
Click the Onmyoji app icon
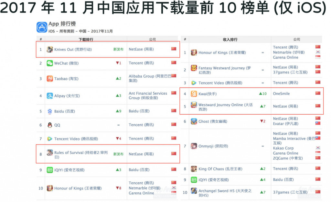(x=194, y=146)
